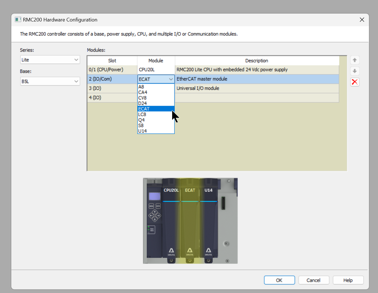The width and height of the screenshot is (378, 293).
Task: Collapse the ECAT module combo box in slot 2
Action: [171, 79]
